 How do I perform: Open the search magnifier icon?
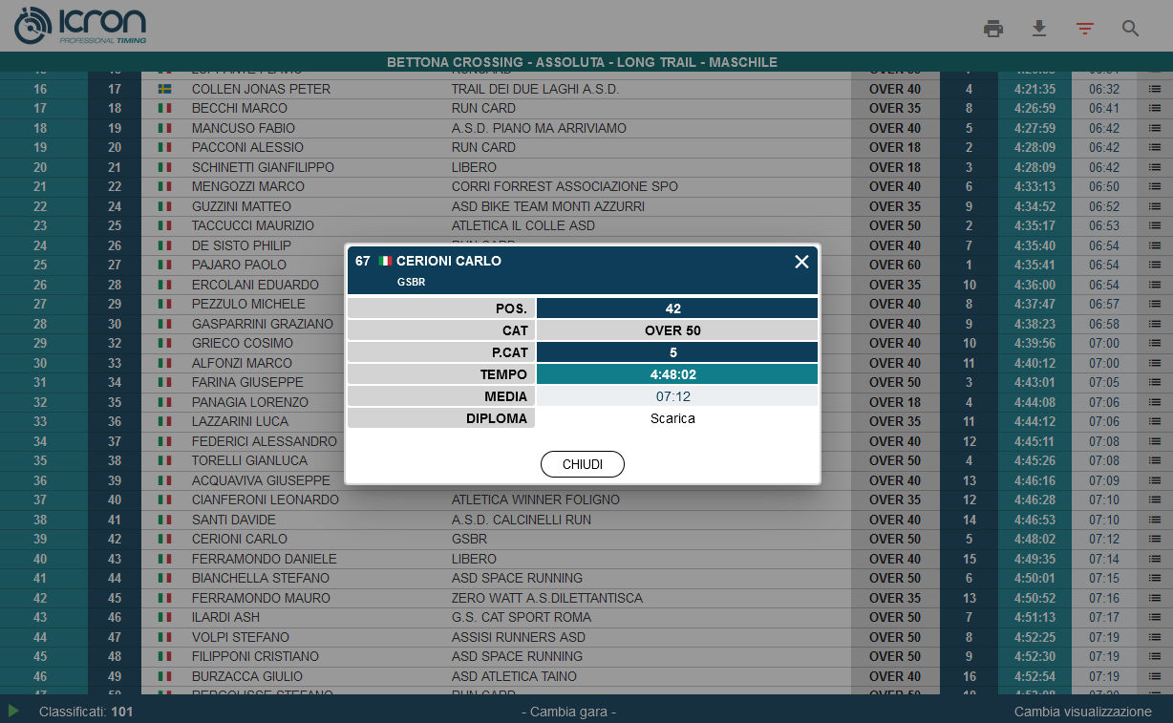click(1130, 29)
